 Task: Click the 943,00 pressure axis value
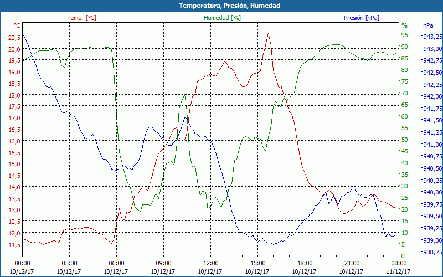(432, 49)
